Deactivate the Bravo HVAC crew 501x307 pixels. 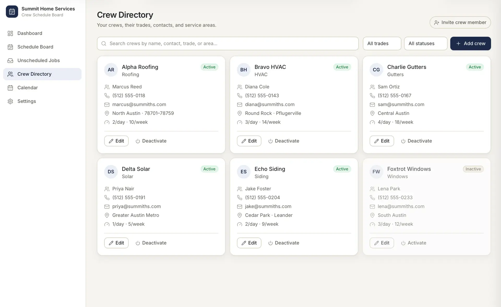coord(284,141)
